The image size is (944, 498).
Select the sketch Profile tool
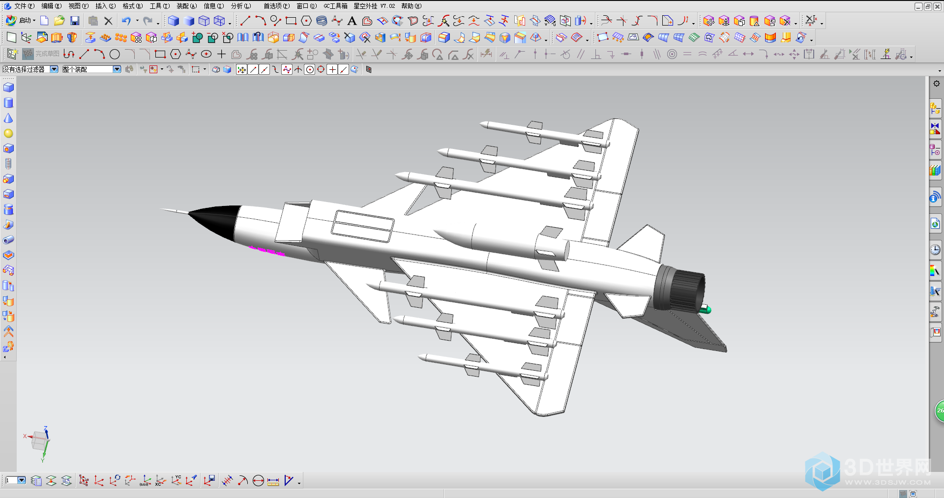pyautogui.click(x=69, y=54)
